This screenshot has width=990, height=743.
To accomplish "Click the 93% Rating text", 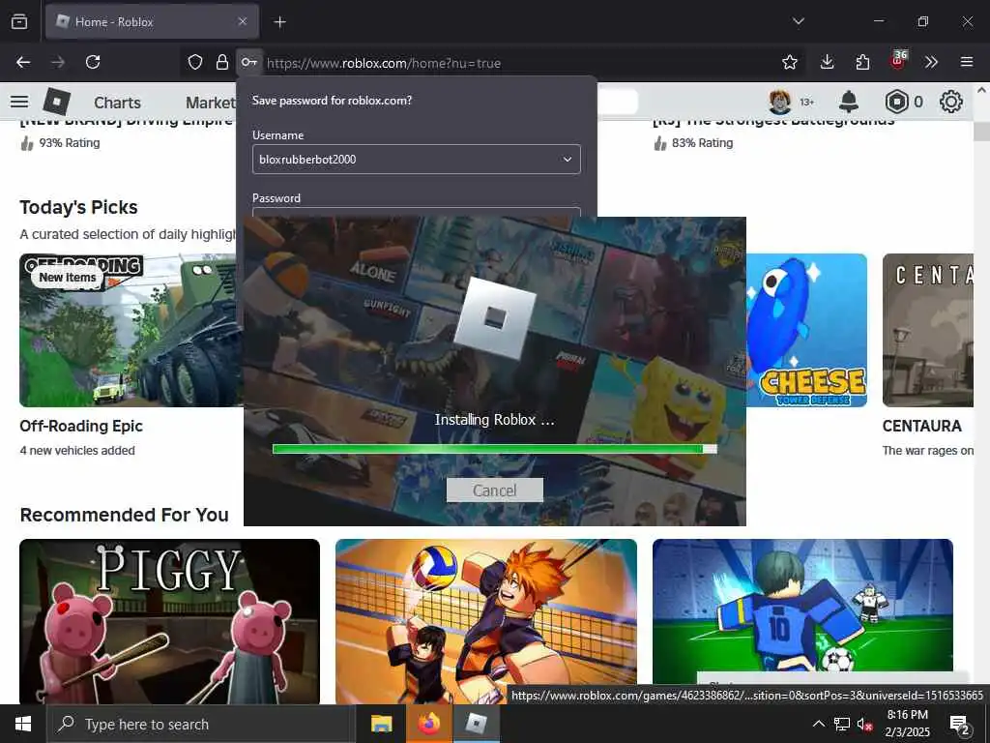I will pos(70,143).
